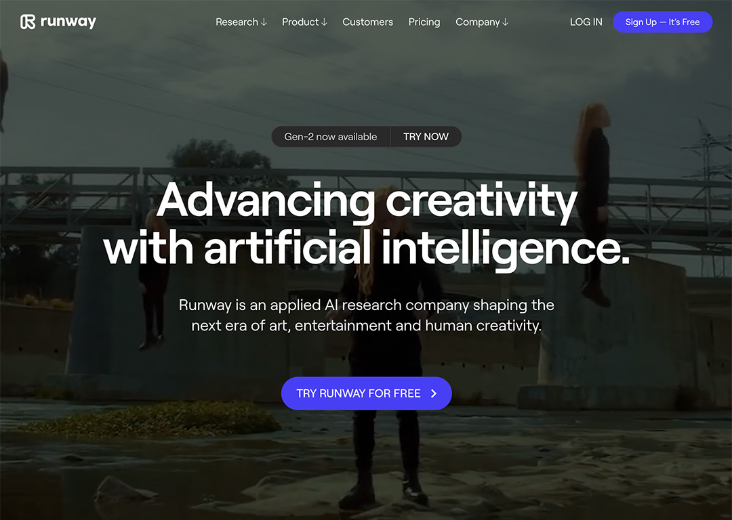Click the Gen-2 now available label
The width and height of the screenshot is (732, 520).
pyautogui.click(x=331, y=137)
